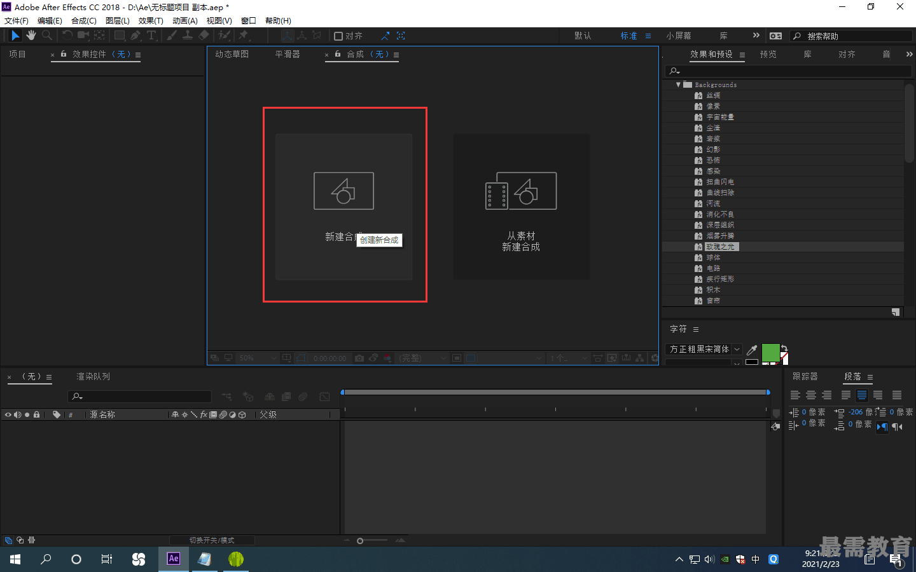The width and height of the screenshot is (916, 572).
Task: Open the 动画(A) menu
Action: point(185,20)
